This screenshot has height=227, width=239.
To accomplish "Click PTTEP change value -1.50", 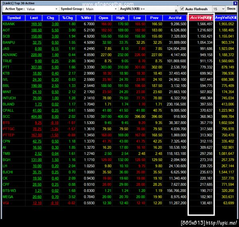I will (x=55, y=135).
